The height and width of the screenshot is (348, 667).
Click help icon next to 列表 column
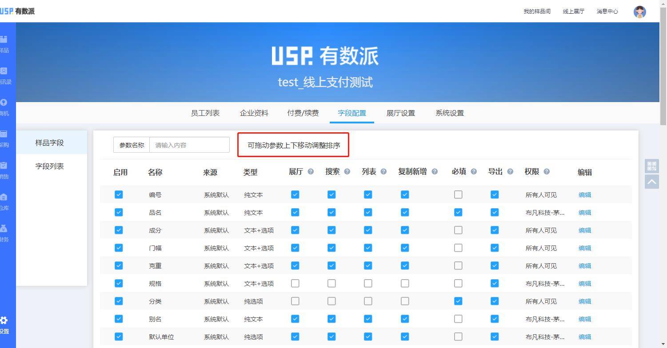coord(383,171)
